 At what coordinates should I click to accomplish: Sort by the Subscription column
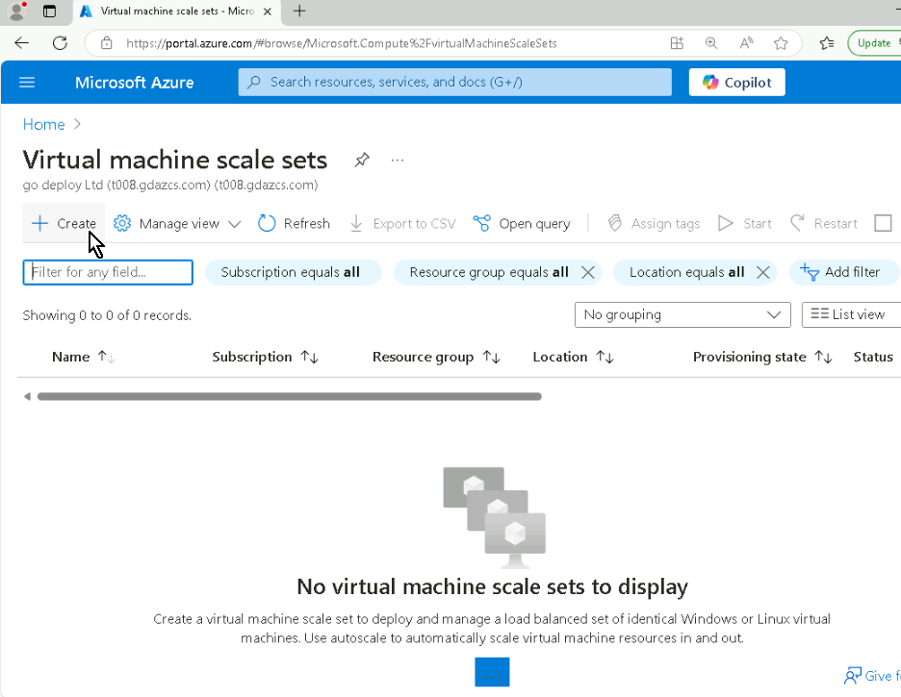265,357
